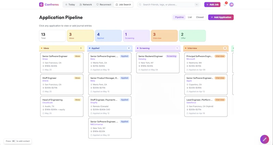Click the location pin icon beside Redmond, WA
The image size is (273, 145).
(x=187, y=63)
